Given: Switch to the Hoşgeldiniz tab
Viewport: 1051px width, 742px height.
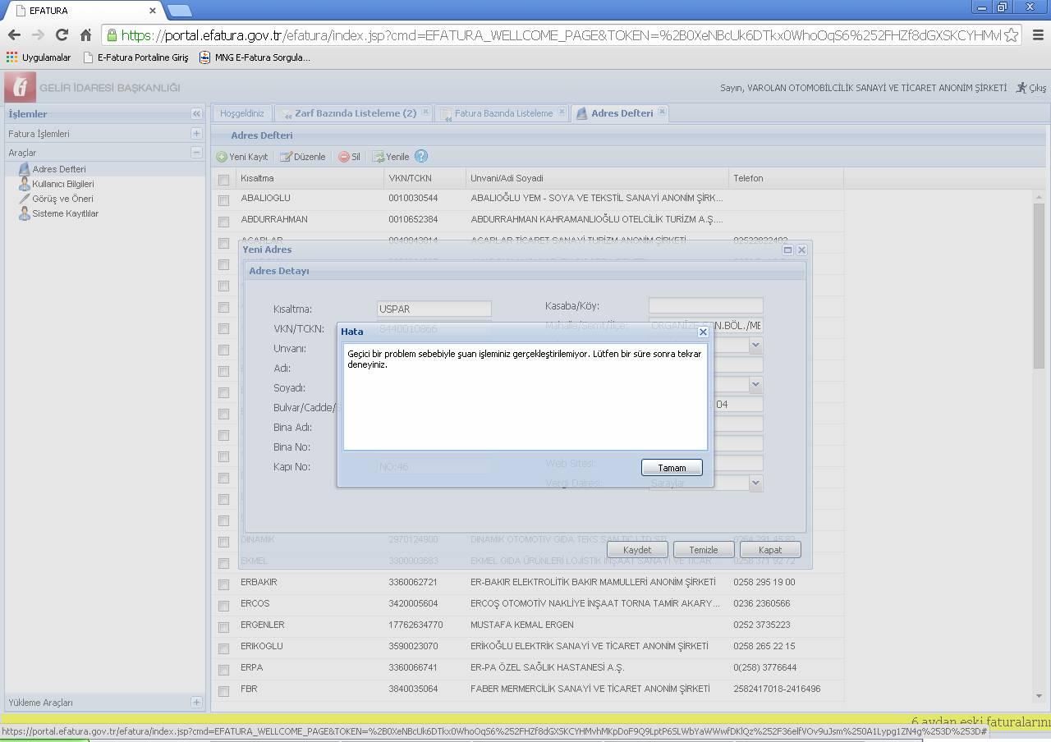Looking at the screenshot, I should click(x=242, y=113).
